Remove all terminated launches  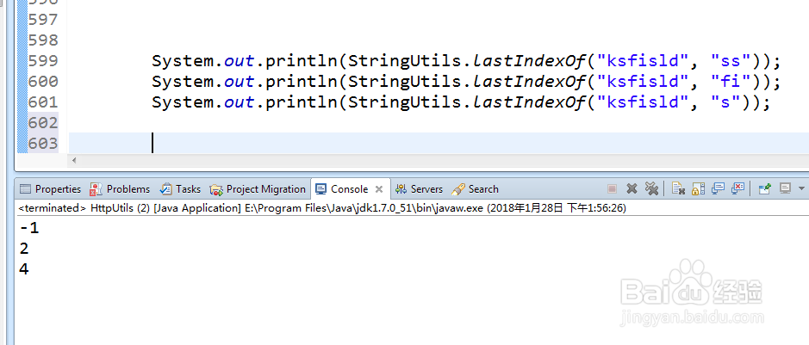coord(651,188)
